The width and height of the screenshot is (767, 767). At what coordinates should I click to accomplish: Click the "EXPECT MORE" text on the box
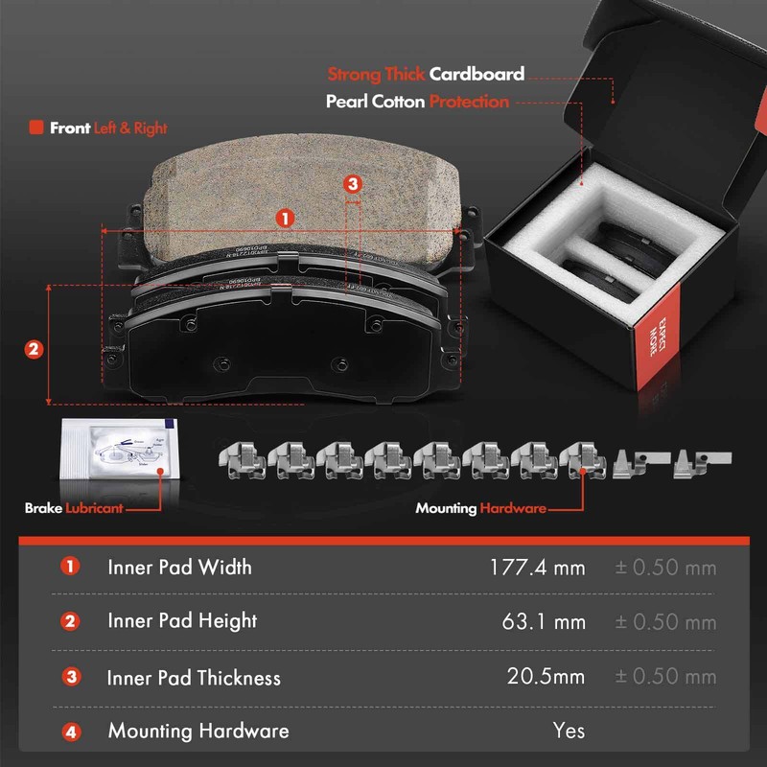[x=657, y=337]
